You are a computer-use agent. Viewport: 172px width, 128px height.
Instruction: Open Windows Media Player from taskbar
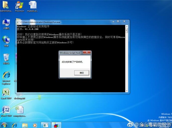click(x=35, y=125)
